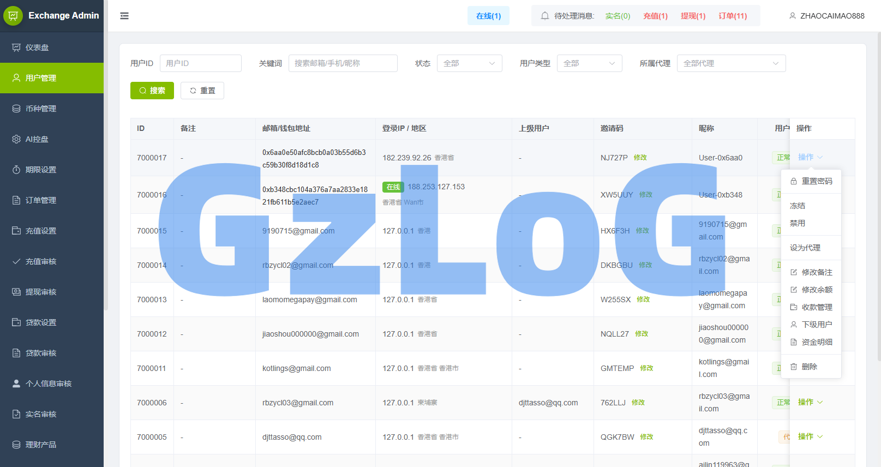
Task: Click 修改 next to invite code HX6F3H
Action: pos(643,231)
